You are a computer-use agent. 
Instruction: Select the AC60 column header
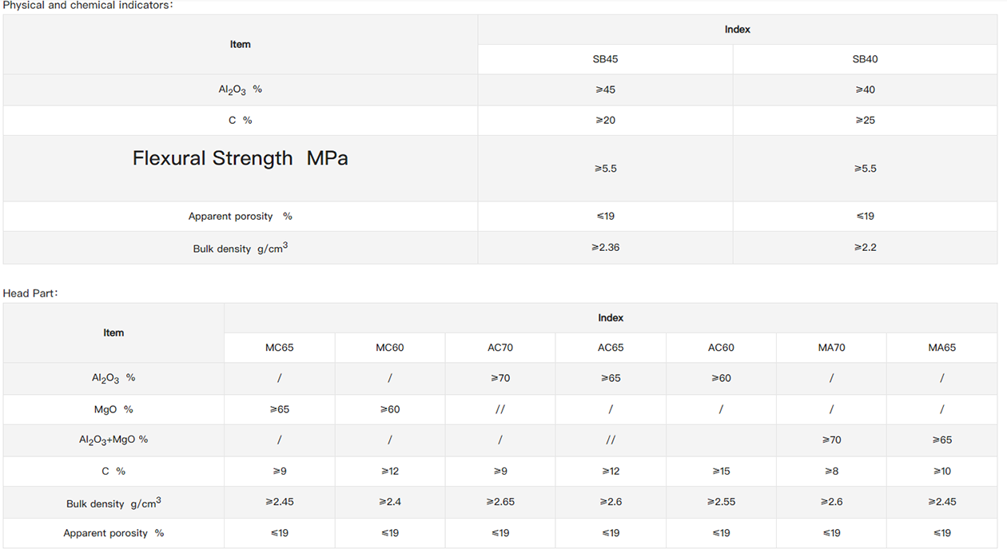click(x=721, y=348)
